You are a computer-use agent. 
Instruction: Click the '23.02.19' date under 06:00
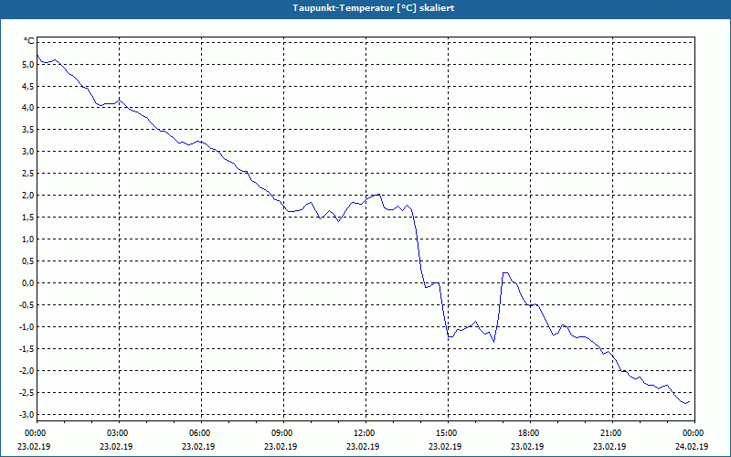coord(198,446)
